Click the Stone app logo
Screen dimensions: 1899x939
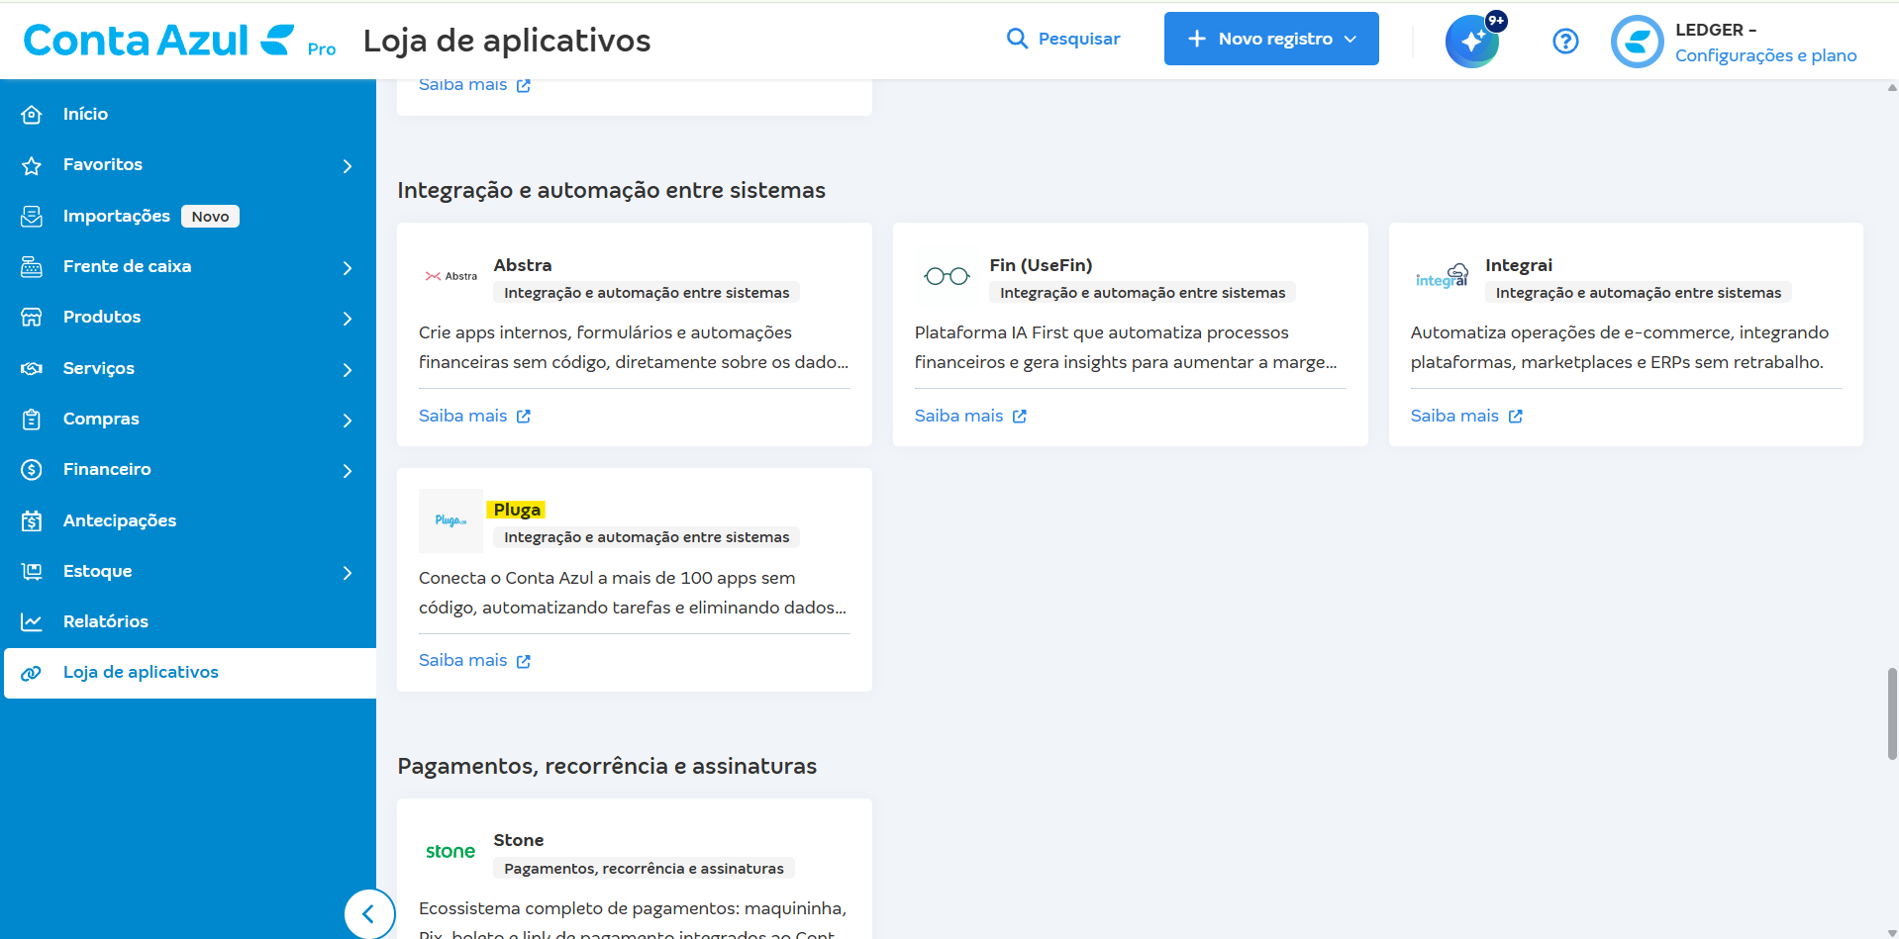tap(450, 851)
